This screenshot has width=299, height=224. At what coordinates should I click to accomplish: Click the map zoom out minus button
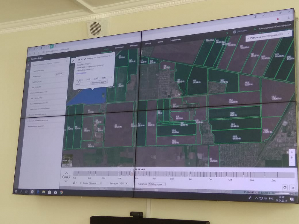tap(292, 163)
